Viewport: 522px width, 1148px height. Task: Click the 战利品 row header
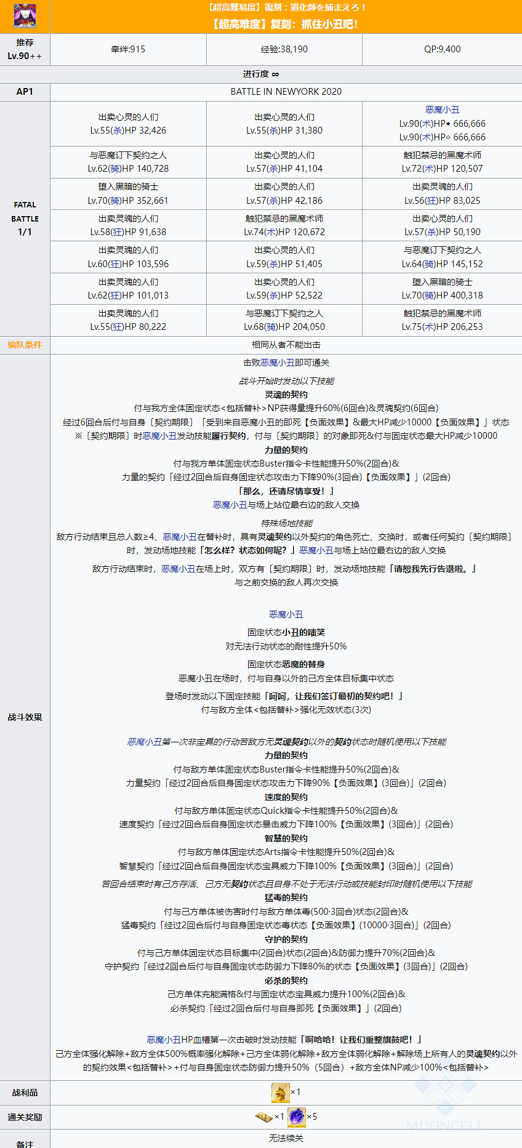[x=25, y=1093]
